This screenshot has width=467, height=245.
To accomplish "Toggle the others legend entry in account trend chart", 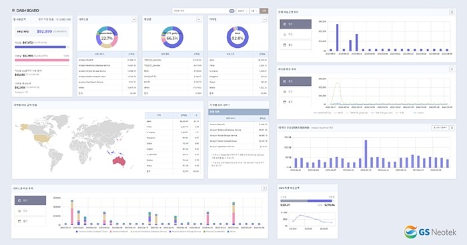I will 419,113.
